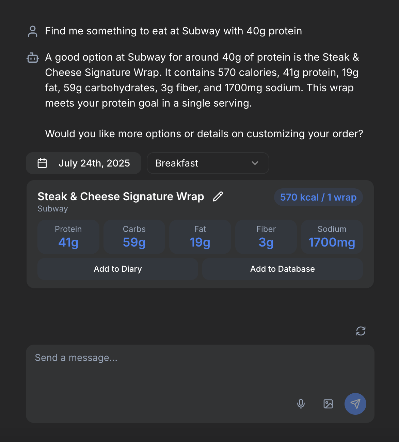Image resolution: width=399 pixels, height=442 pixels.
Task: Select the Sodium 1700mg tile
Action: coord(332,237)
